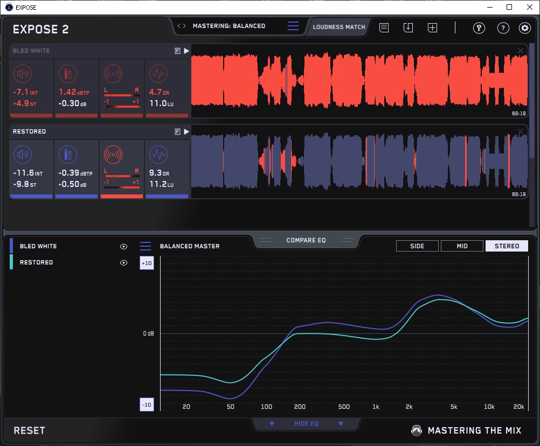Open the settings gear icon
540x446 pixels.
(525, 28)
